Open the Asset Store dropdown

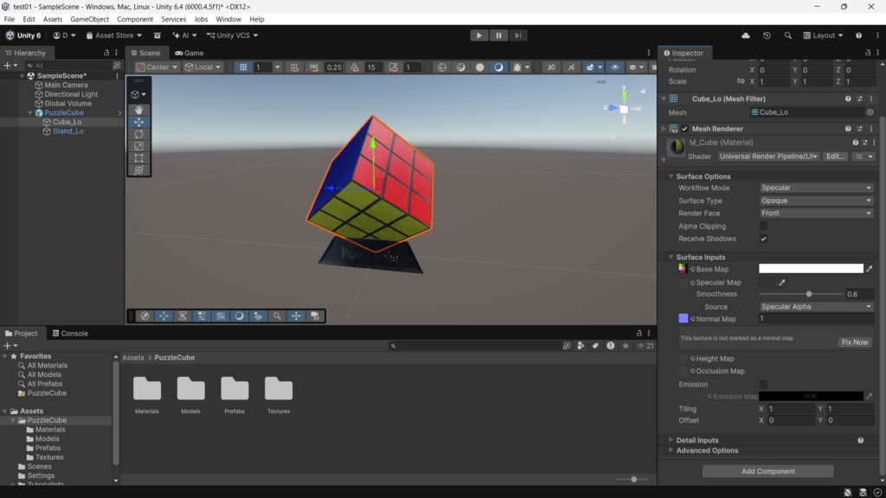pyautogui.click(x=113, y=35)
